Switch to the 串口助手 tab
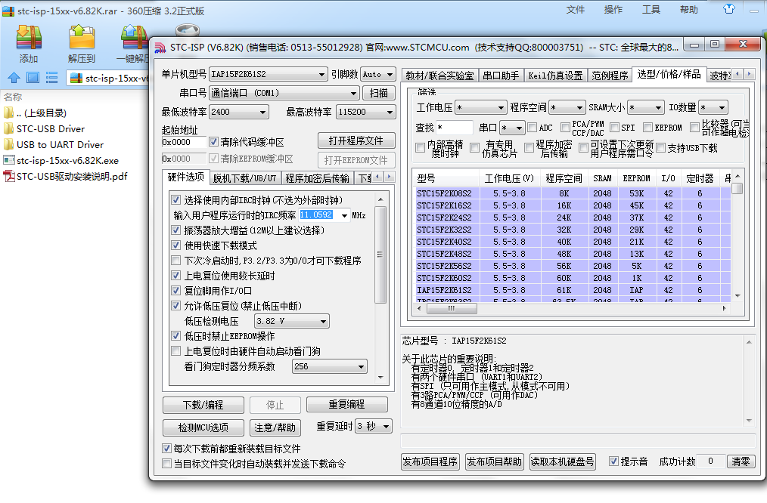The image size is (767, 503). tap(501, 76)
